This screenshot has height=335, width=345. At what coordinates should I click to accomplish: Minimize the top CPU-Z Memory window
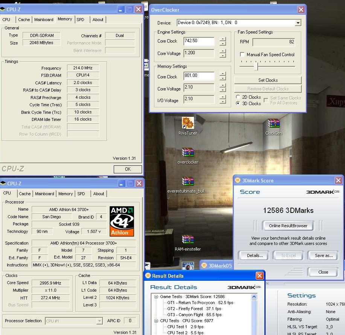click(121, 9)
